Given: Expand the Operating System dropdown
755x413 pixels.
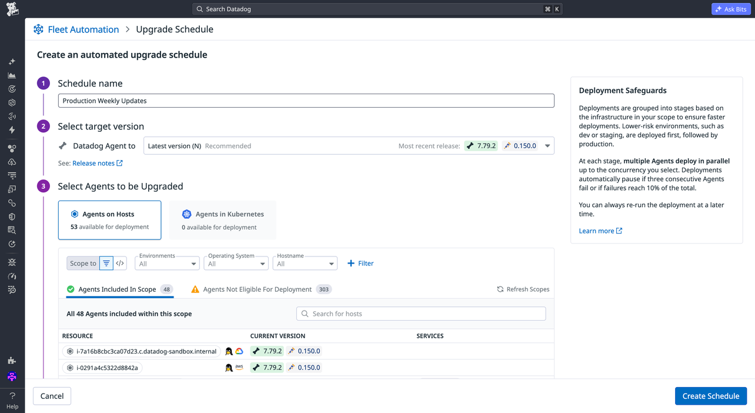Looking at the screenshot, I should [x=236, y=264].
